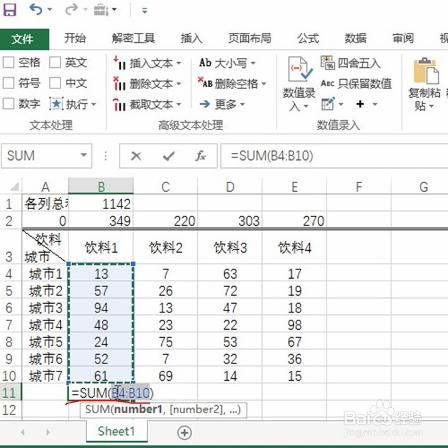
Task: Click cell with value 75
Action: point(166,342)
